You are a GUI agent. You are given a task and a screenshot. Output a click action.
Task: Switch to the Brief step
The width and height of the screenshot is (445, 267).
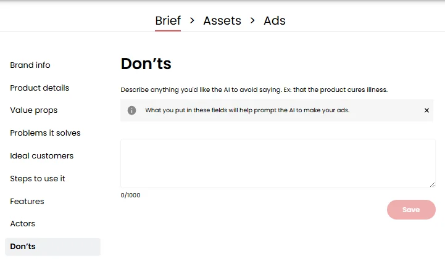pyautogui.click(x=168, y=20)
